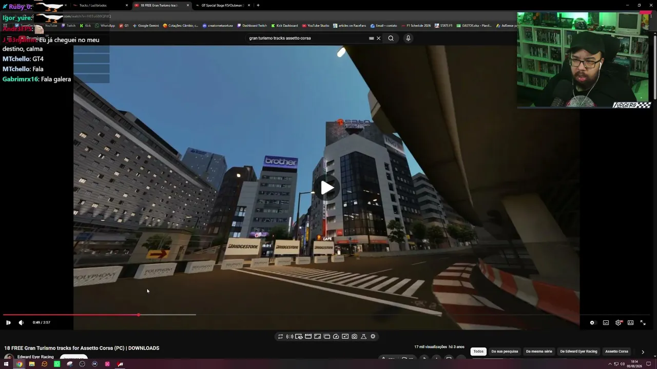Turn on subtitles/closed captions
This screenshot has height=369, width=657.
pos(606,323)
